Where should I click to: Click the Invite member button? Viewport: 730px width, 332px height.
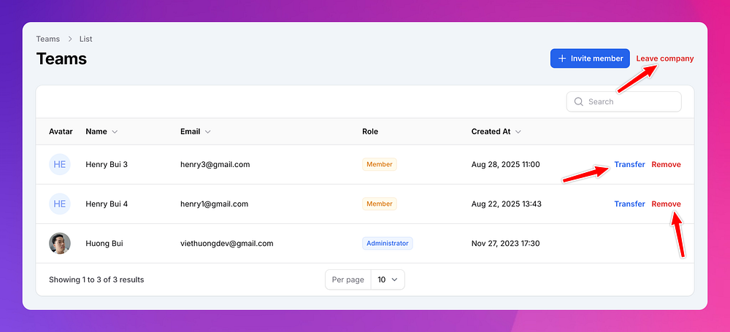coord(590,58)
